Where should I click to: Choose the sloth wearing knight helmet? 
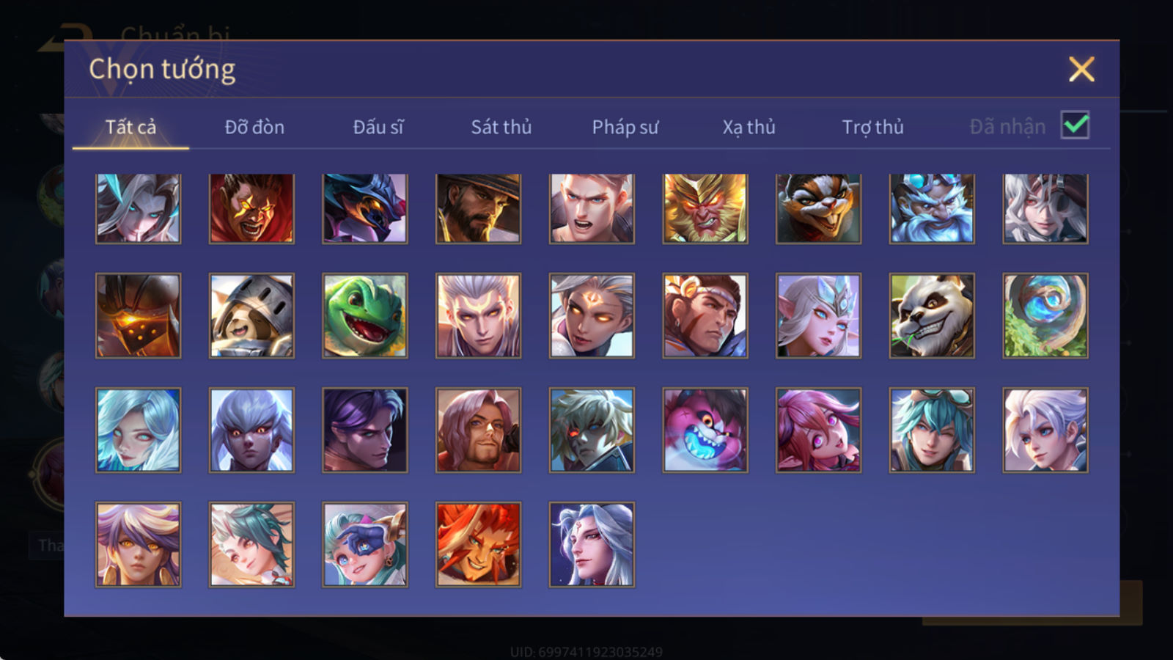pyautogui.click(x=251, y=316)
